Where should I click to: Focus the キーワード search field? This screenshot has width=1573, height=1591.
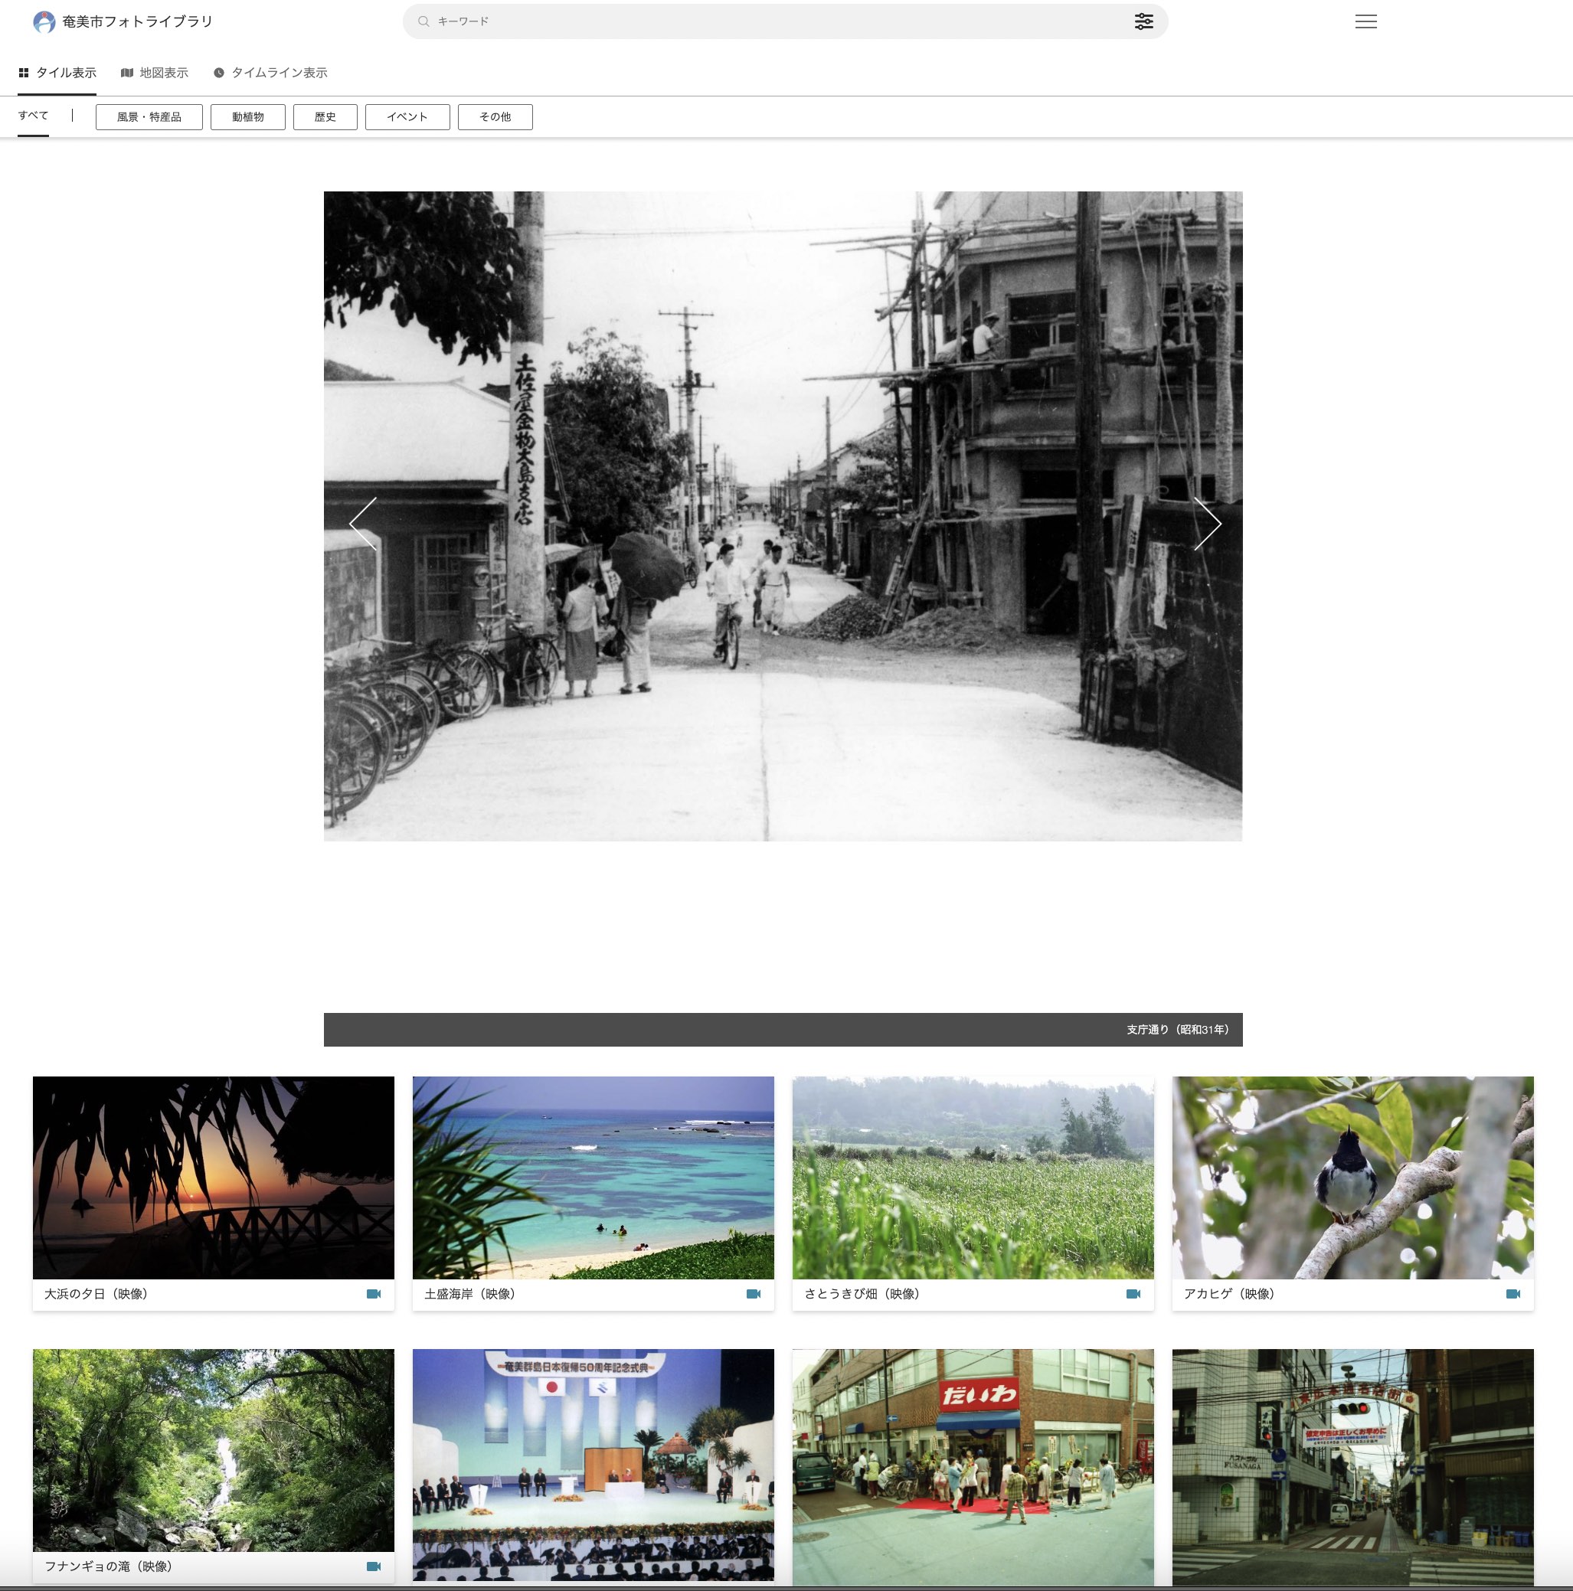(x=774, y=21)
